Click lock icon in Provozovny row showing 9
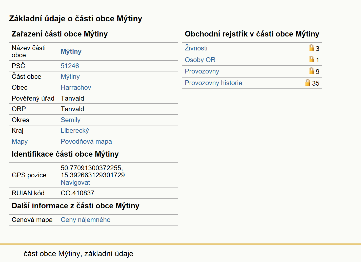 point(311,71)
